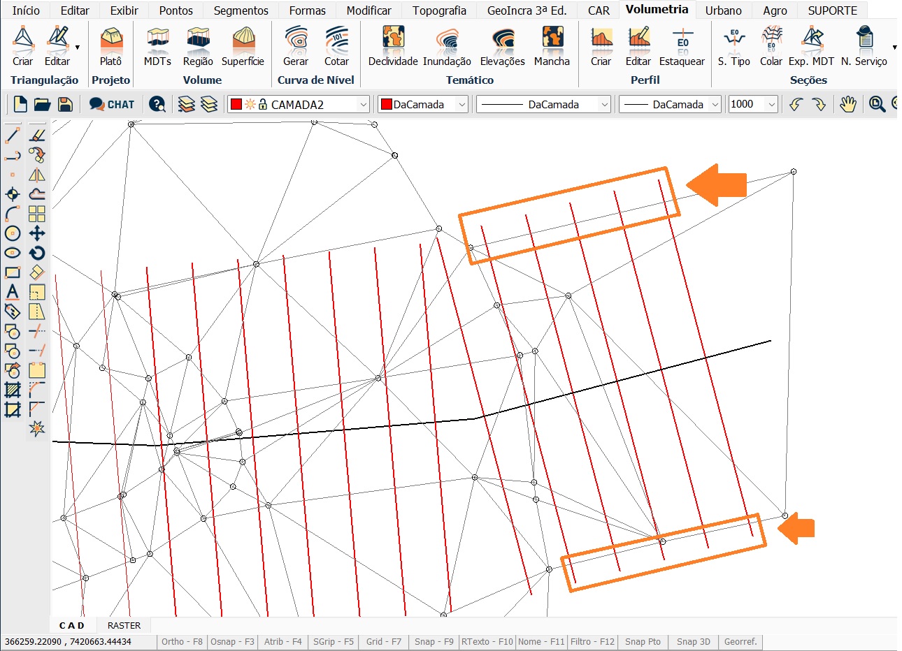Toggle Grid - F7 in status bar
Image resolution: width=902 pixels, height=651 pixels.
click(384, 641)
